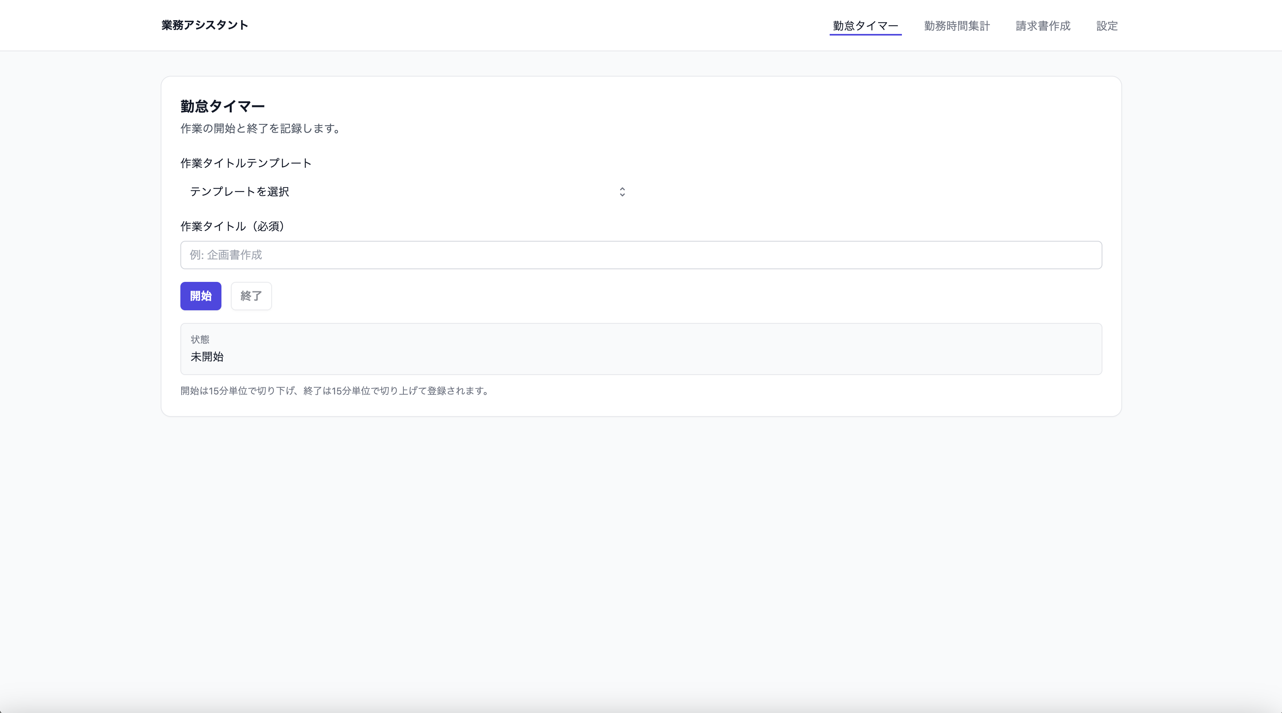Click the template dropdown chevron arrows
The width and height of the screenshot is (1282, 713).
point(622,192)
